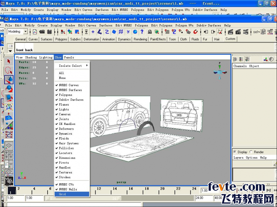Click the view cube compass in viewport

tap(220, 71)
